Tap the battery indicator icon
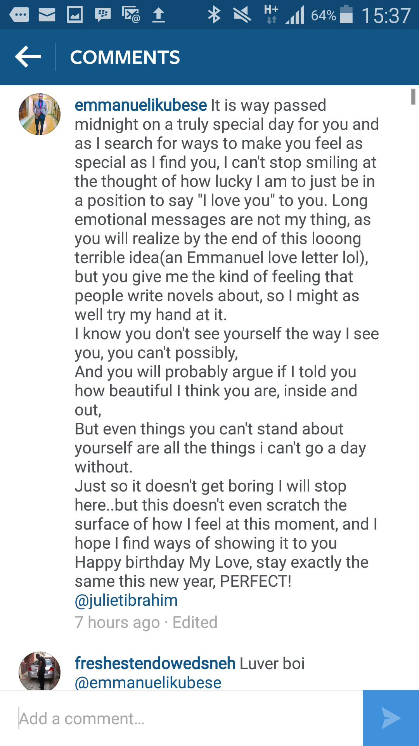This screenshot has height=746, width=419. (x=346, y=15)
